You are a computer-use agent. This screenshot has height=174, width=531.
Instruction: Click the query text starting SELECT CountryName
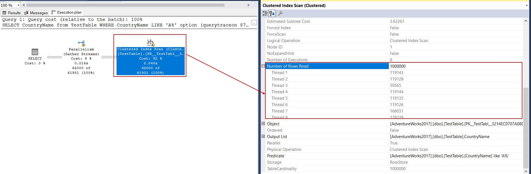click(125, 25)
